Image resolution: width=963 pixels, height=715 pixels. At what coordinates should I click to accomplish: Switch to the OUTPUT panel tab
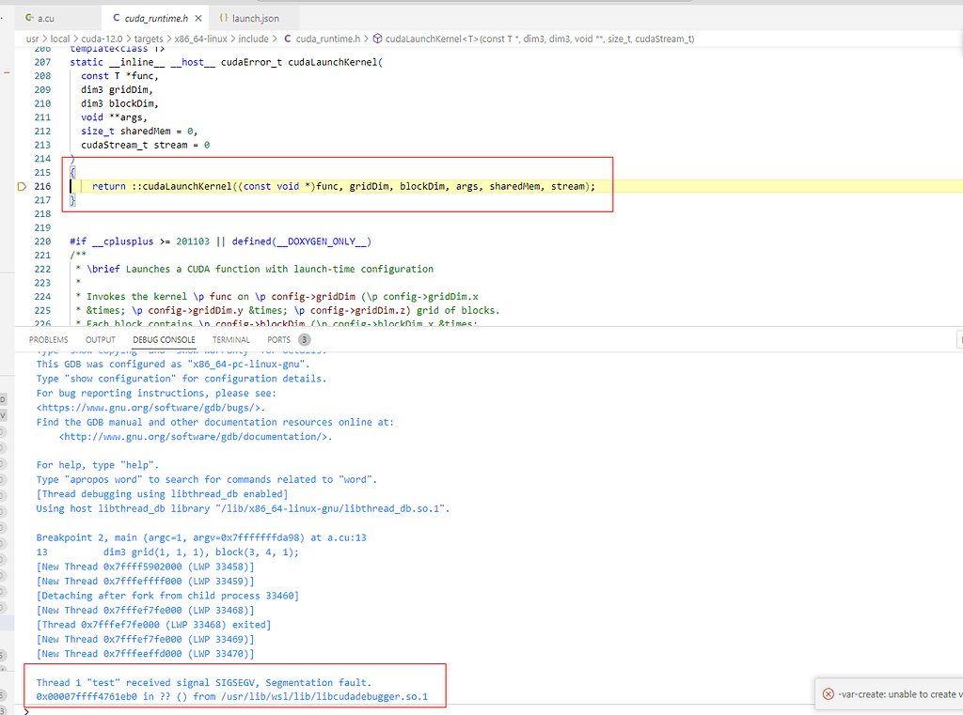click(101, 339)
